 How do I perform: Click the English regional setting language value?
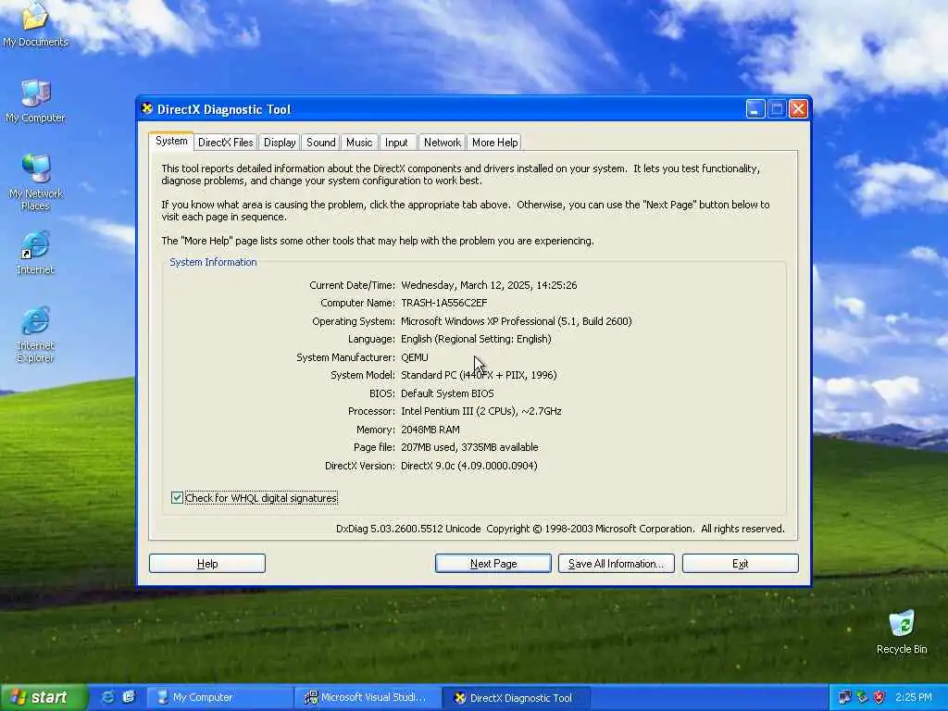[476, 339]
